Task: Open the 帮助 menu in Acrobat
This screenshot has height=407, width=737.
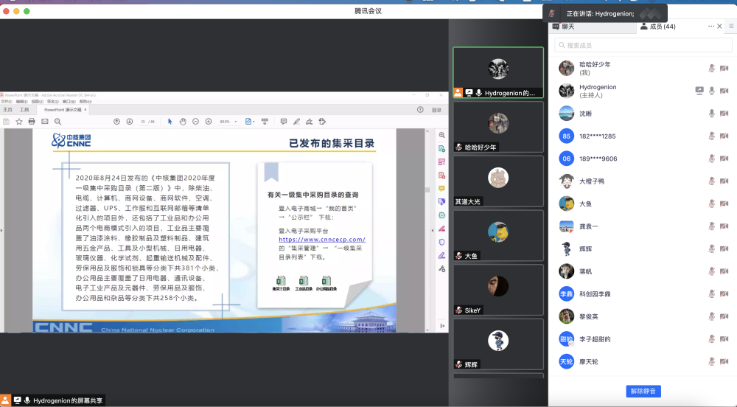Action: point(85,102)
